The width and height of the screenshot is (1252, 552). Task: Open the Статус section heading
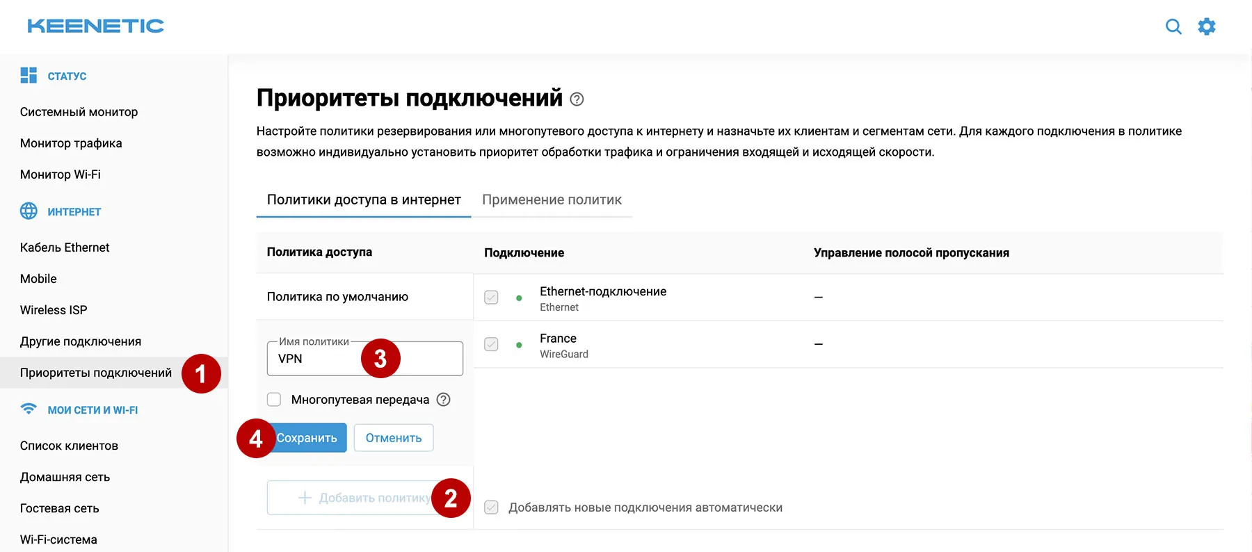67,76
